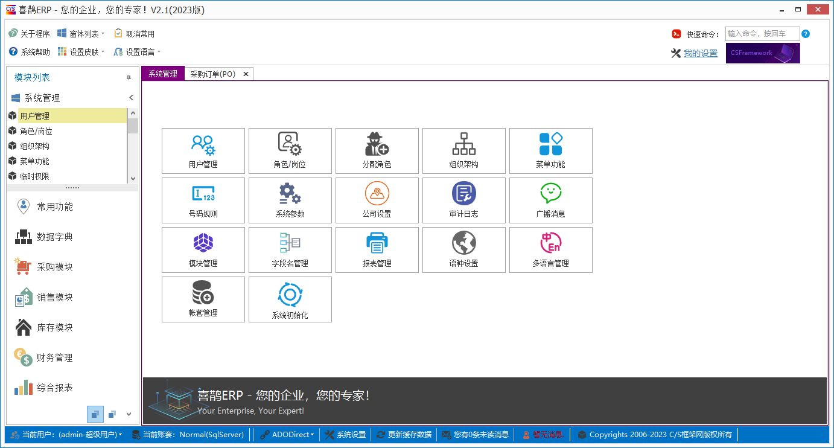
Task: Click the 系统初始化 system initialization tile
Action: (x=290, y=299)
